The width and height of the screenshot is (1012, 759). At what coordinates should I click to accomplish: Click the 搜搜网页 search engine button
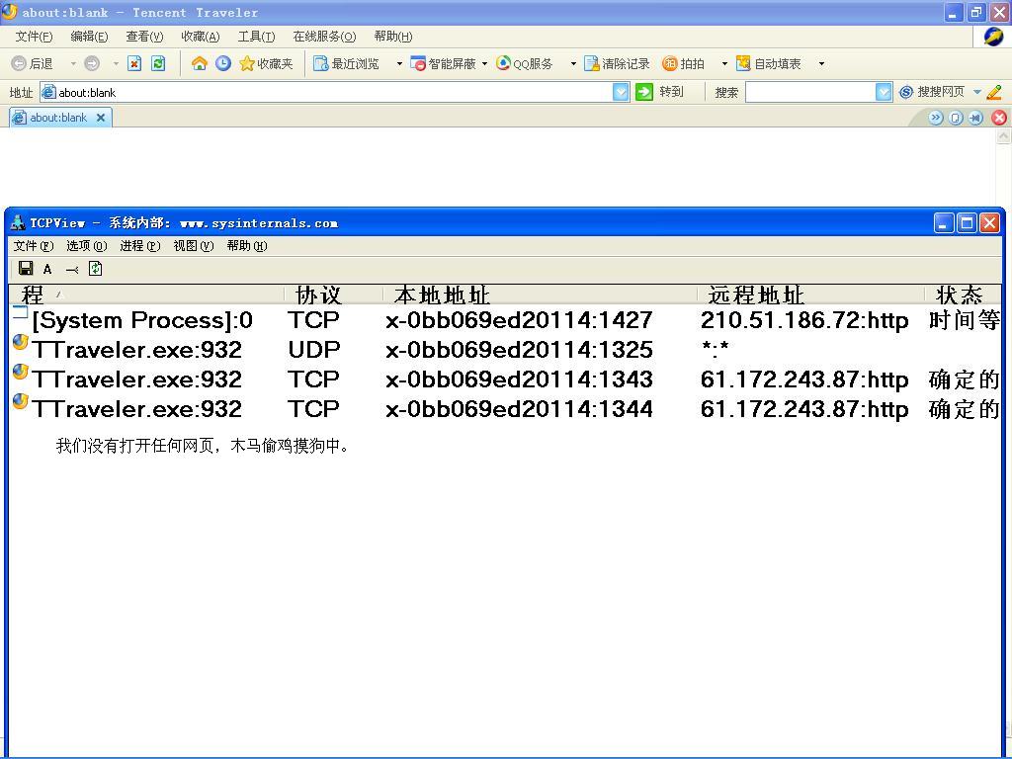[x=933, y=92]
